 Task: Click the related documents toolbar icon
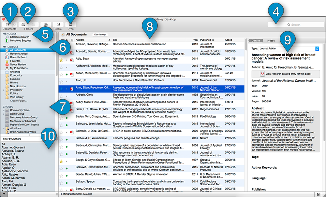46,24
